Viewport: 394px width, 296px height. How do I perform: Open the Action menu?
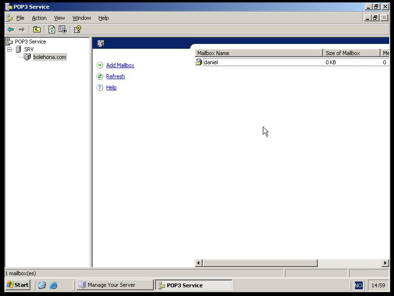tap(39, 18)
